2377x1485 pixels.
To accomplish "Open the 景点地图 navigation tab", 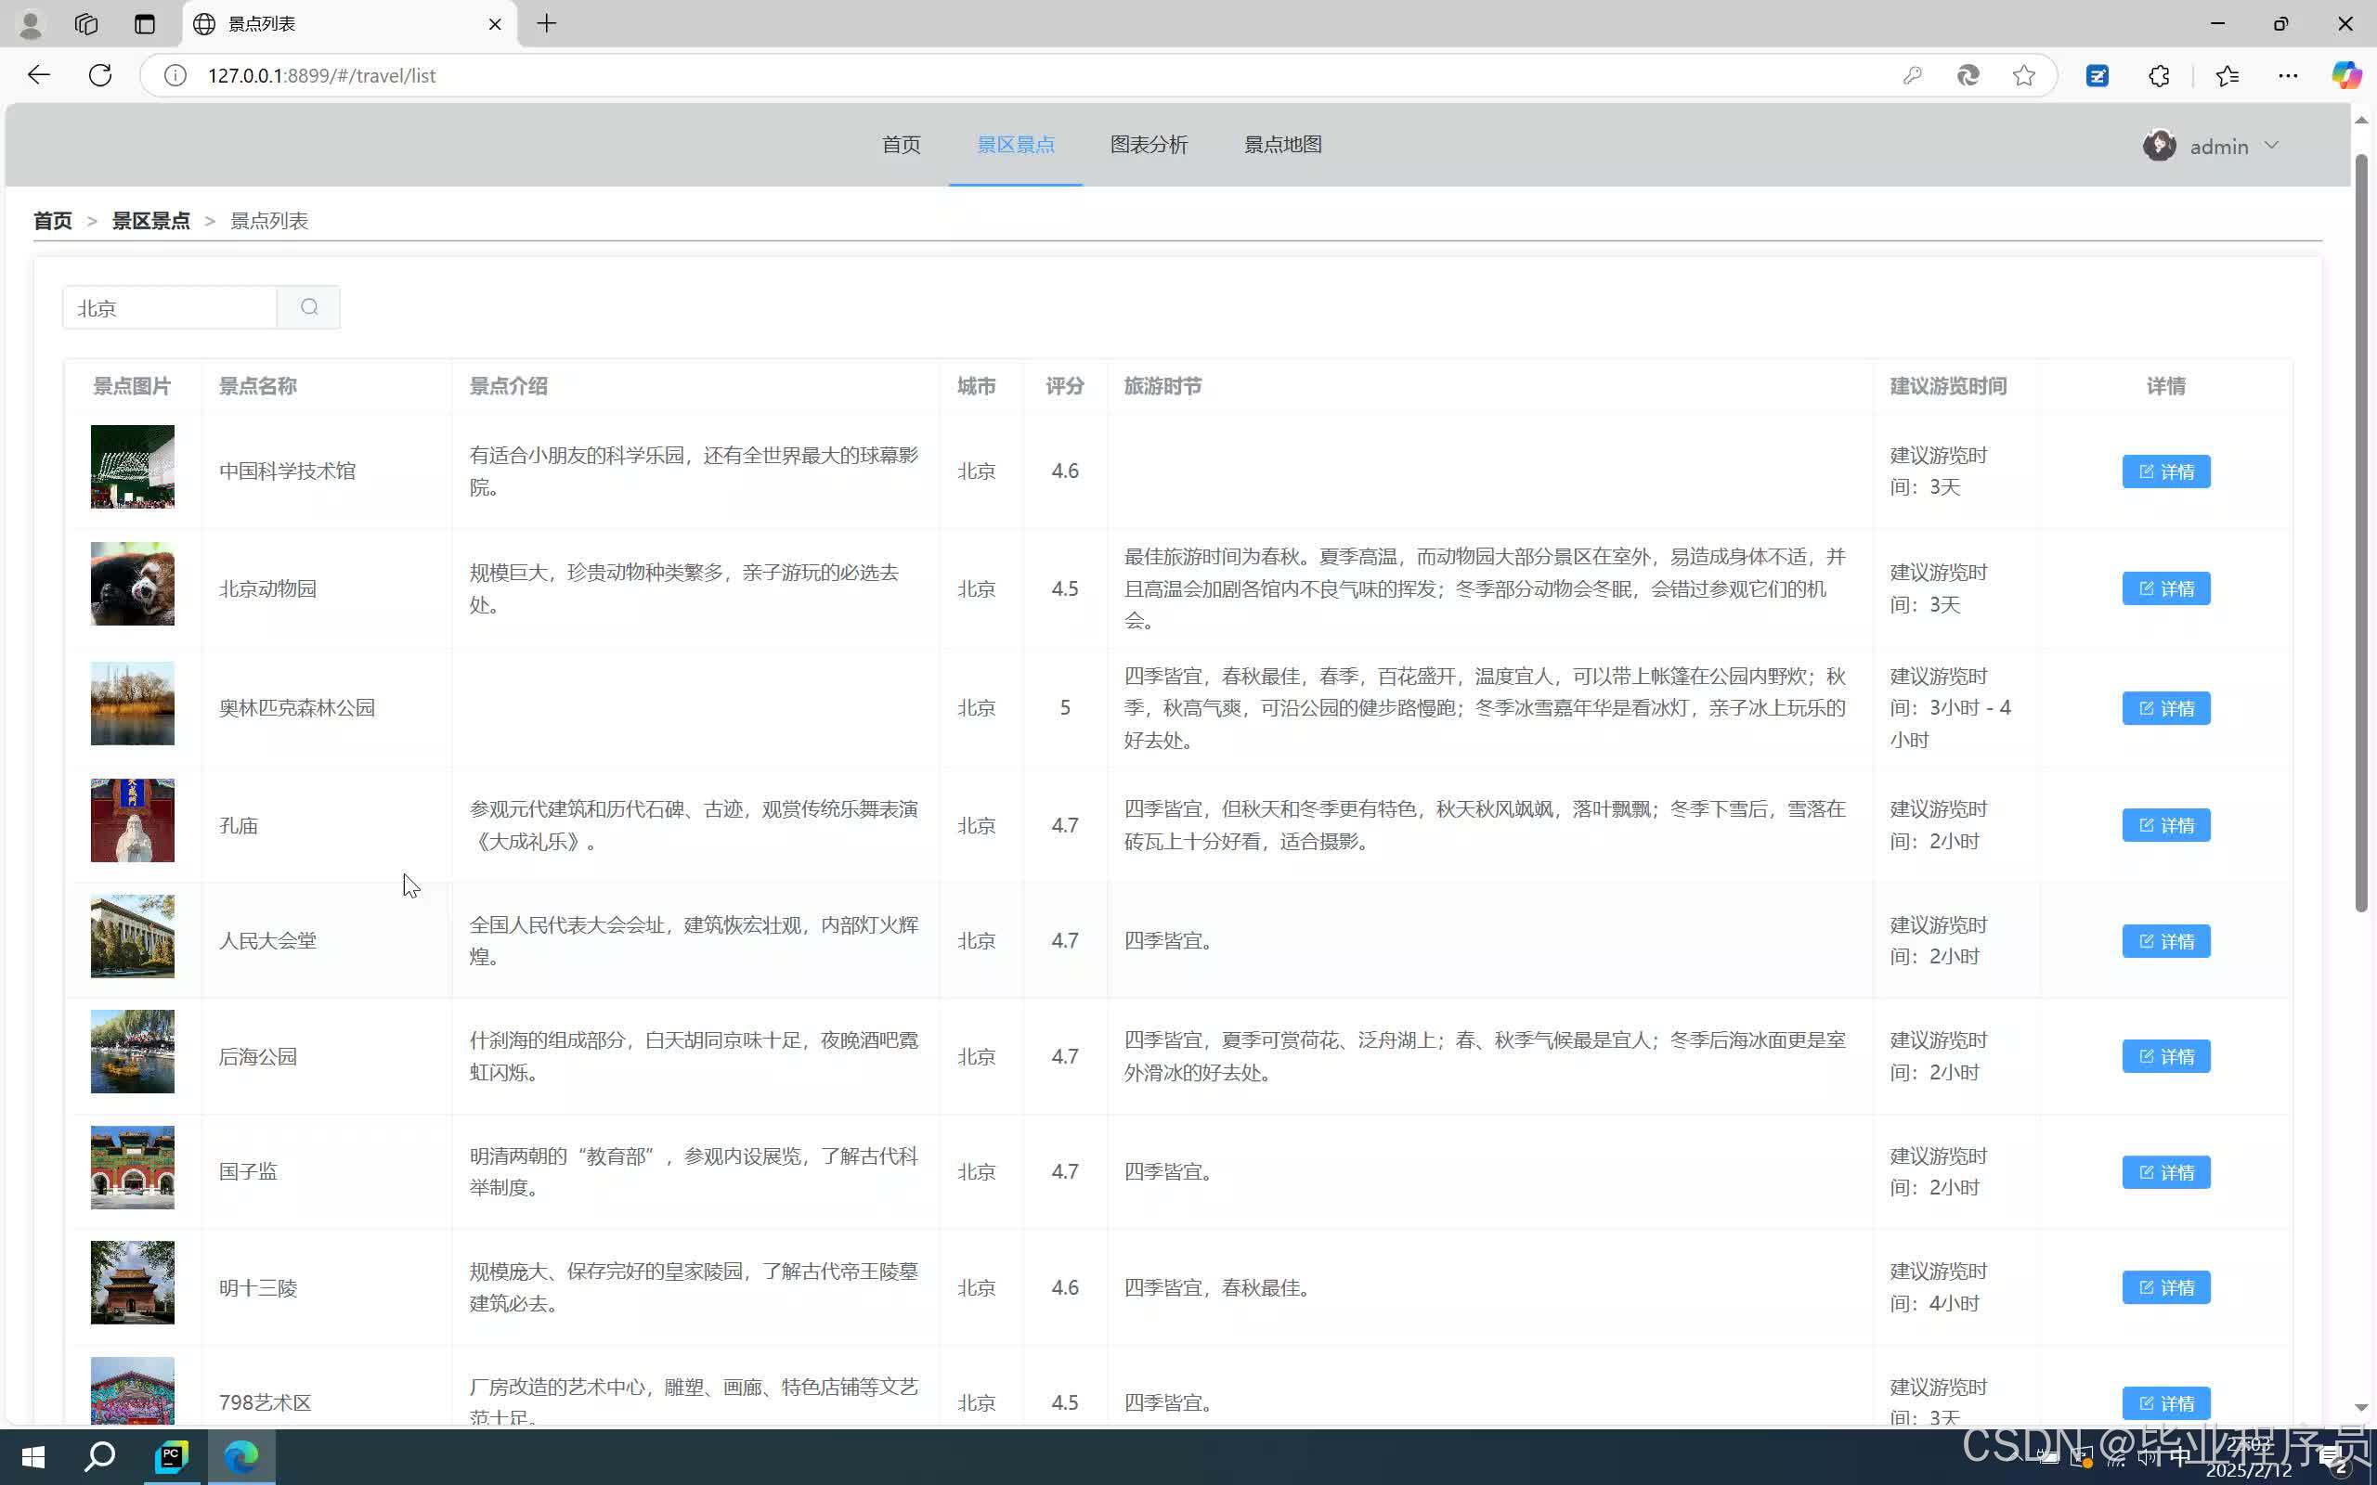I will pos(1281,146).
